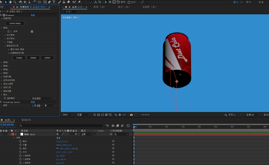Viewport: 269px width, 165px height.
Task: Toggle the 3D layer switch for Null layer
Action: click(x=76, y=134)
